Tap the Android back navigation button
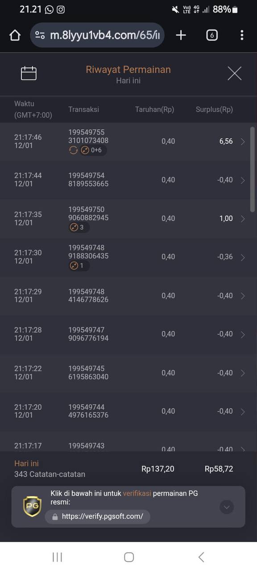Screen dimensions: 257x572 point(201,557)
